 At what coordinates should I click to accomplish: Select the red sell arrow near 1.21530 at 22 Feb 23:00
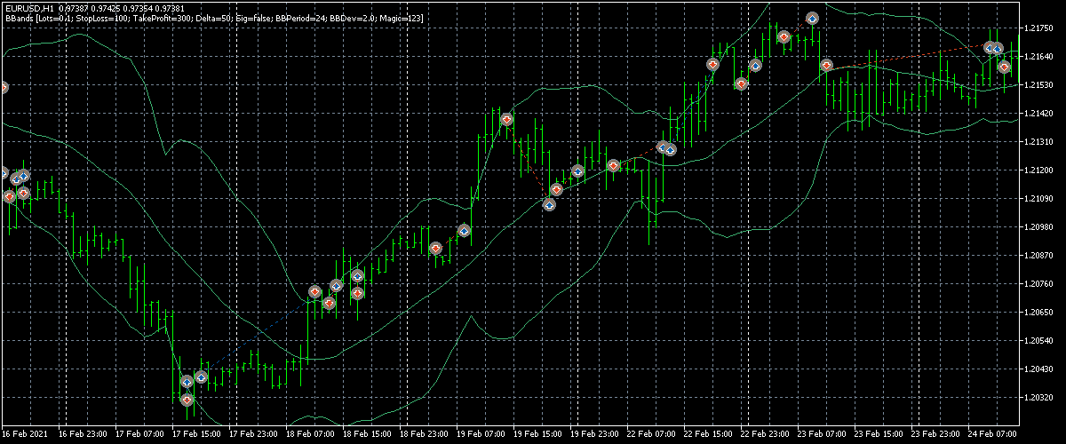coord(741,83)
